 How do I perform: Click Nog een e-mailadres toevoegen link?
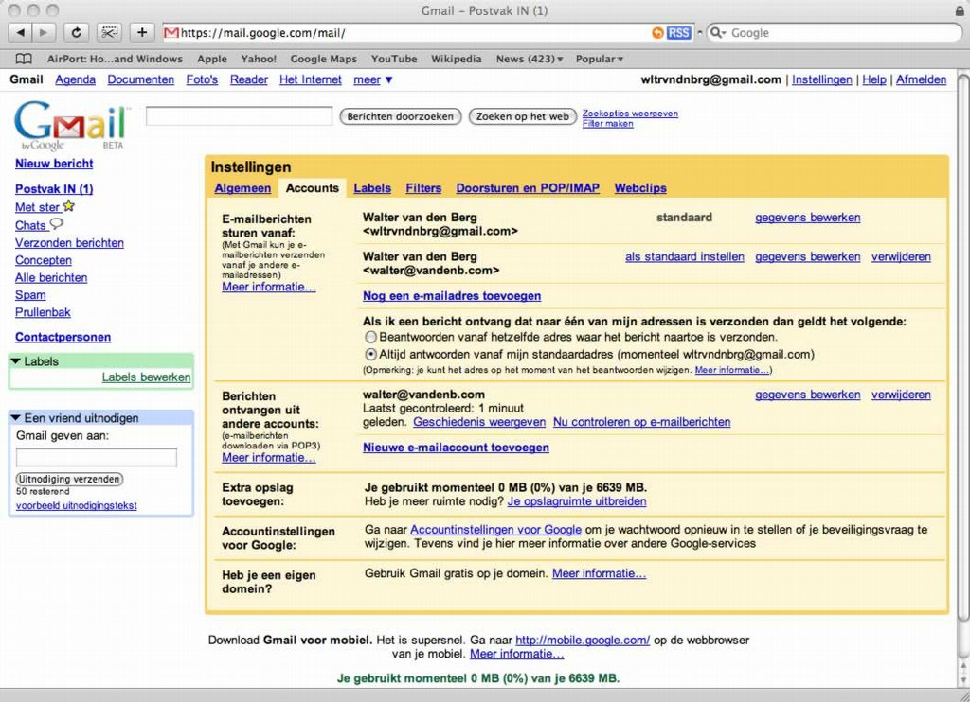coord(452,296)
